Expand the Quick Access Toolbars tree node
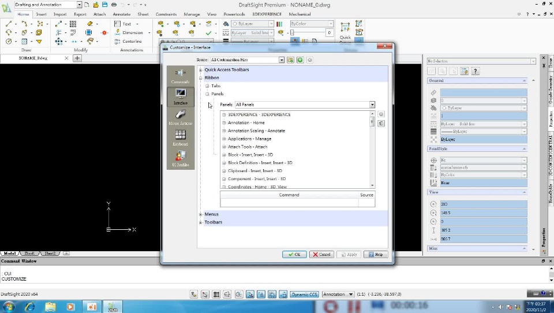The height and width of the screenshot is (313, 554). coord(201,70)
